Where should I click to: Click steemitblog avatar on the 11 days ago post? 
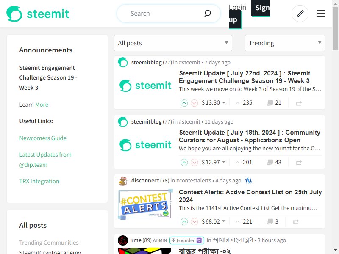123,122
